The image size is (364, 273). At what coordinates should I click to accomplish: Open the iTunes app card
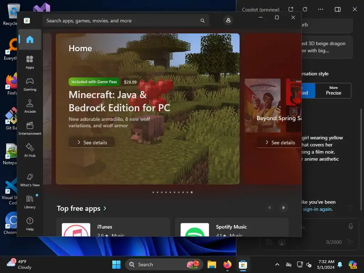(x=113, y=227)
